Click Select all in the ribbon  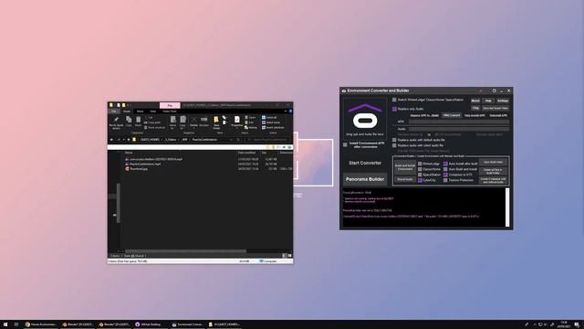tap(269, 118)
